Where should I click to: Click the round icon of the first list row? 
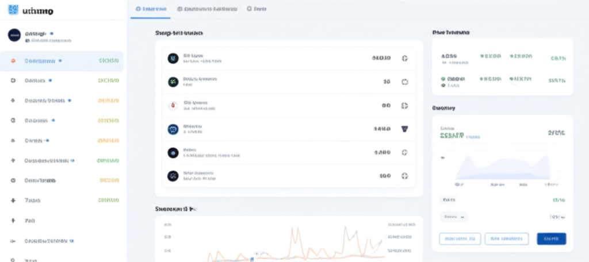click(172, 58)
